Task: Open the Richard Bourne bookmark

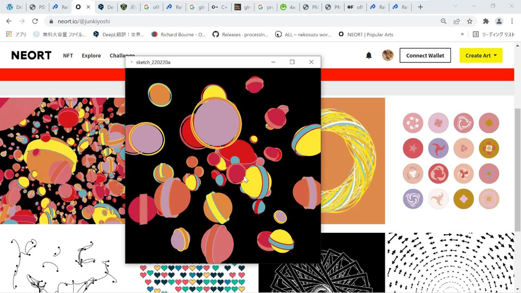Action: tap(179, 34)
